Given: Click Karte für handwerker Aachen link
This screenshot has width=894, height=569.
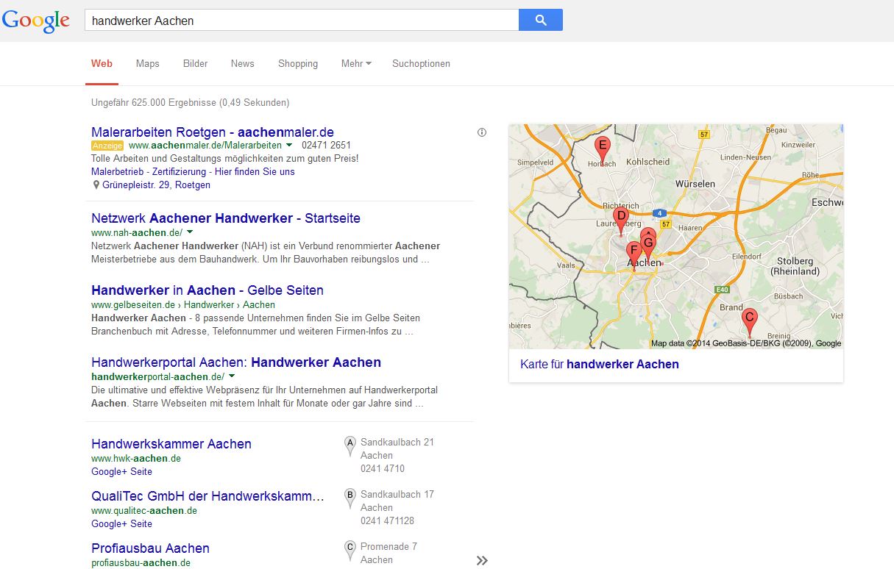Looking at the screenshot, I should click(600, 364).
